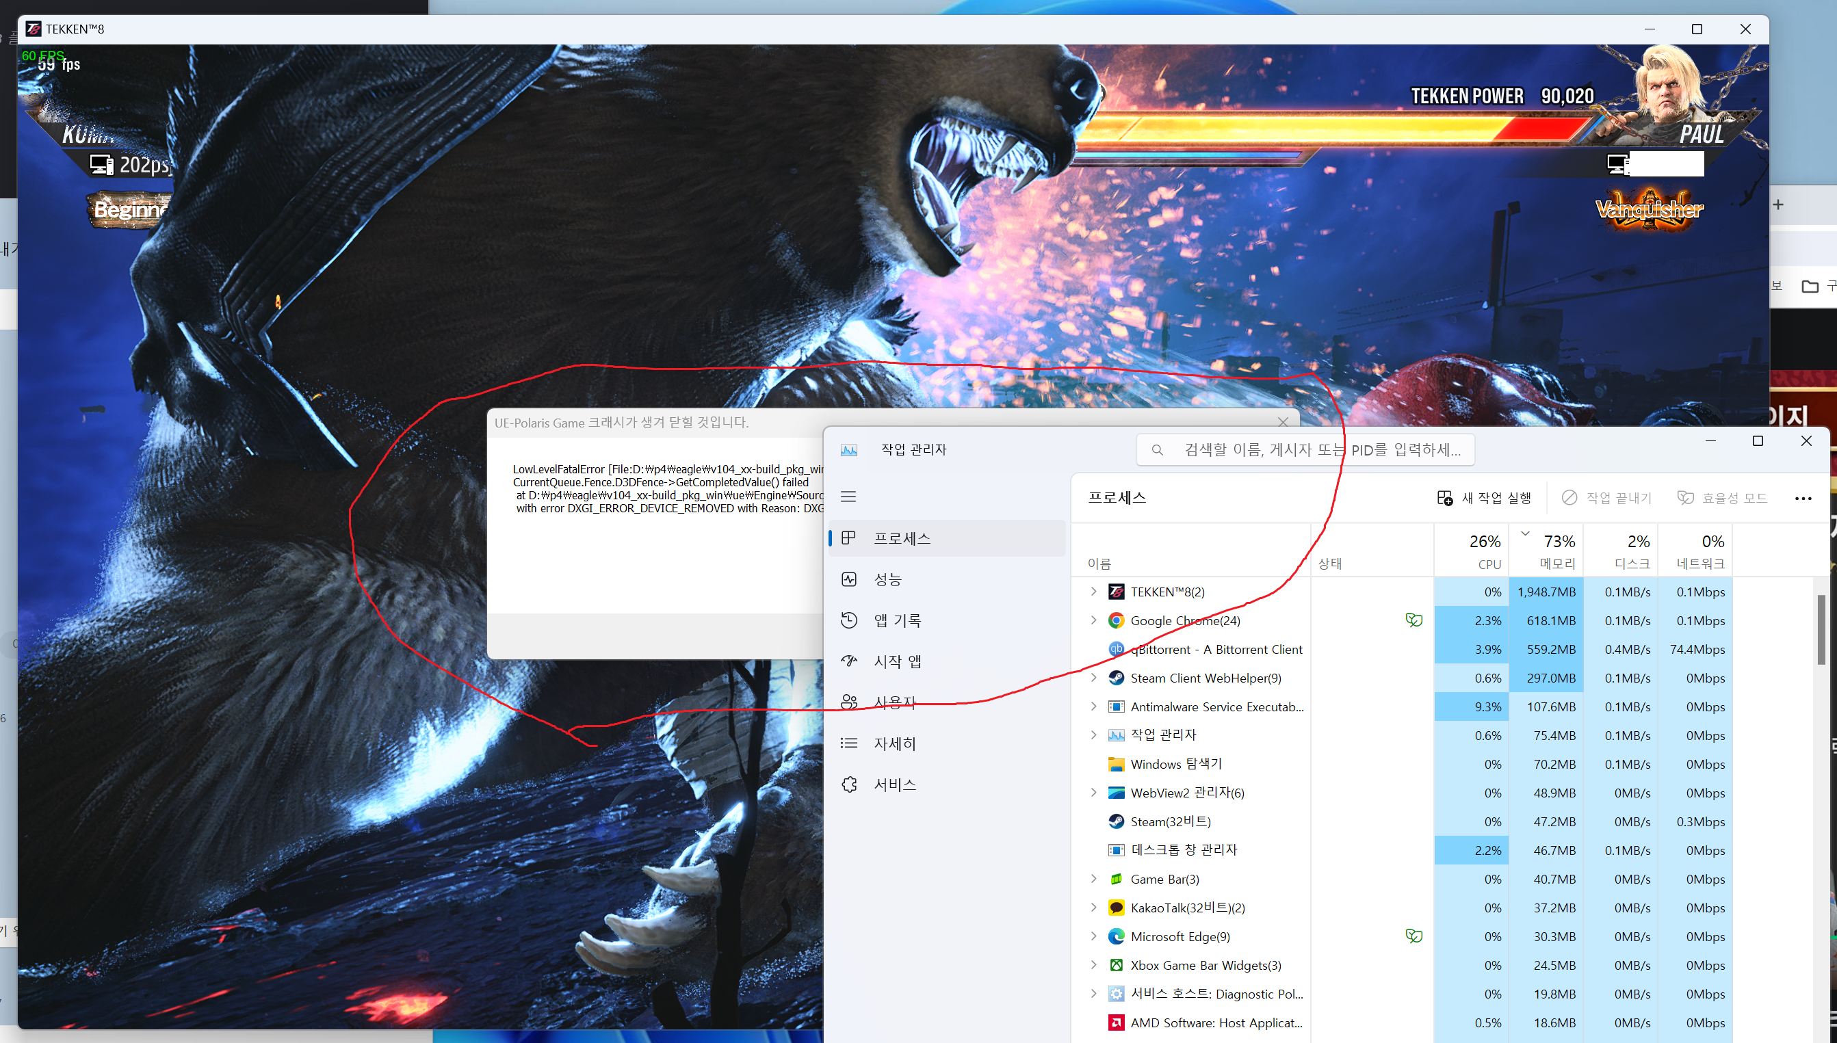Image resolution: width=1837 pixels, height=1043 pixels.
Task: Toggle 효율성 모드 efficiency mode
Action: 1721,498
